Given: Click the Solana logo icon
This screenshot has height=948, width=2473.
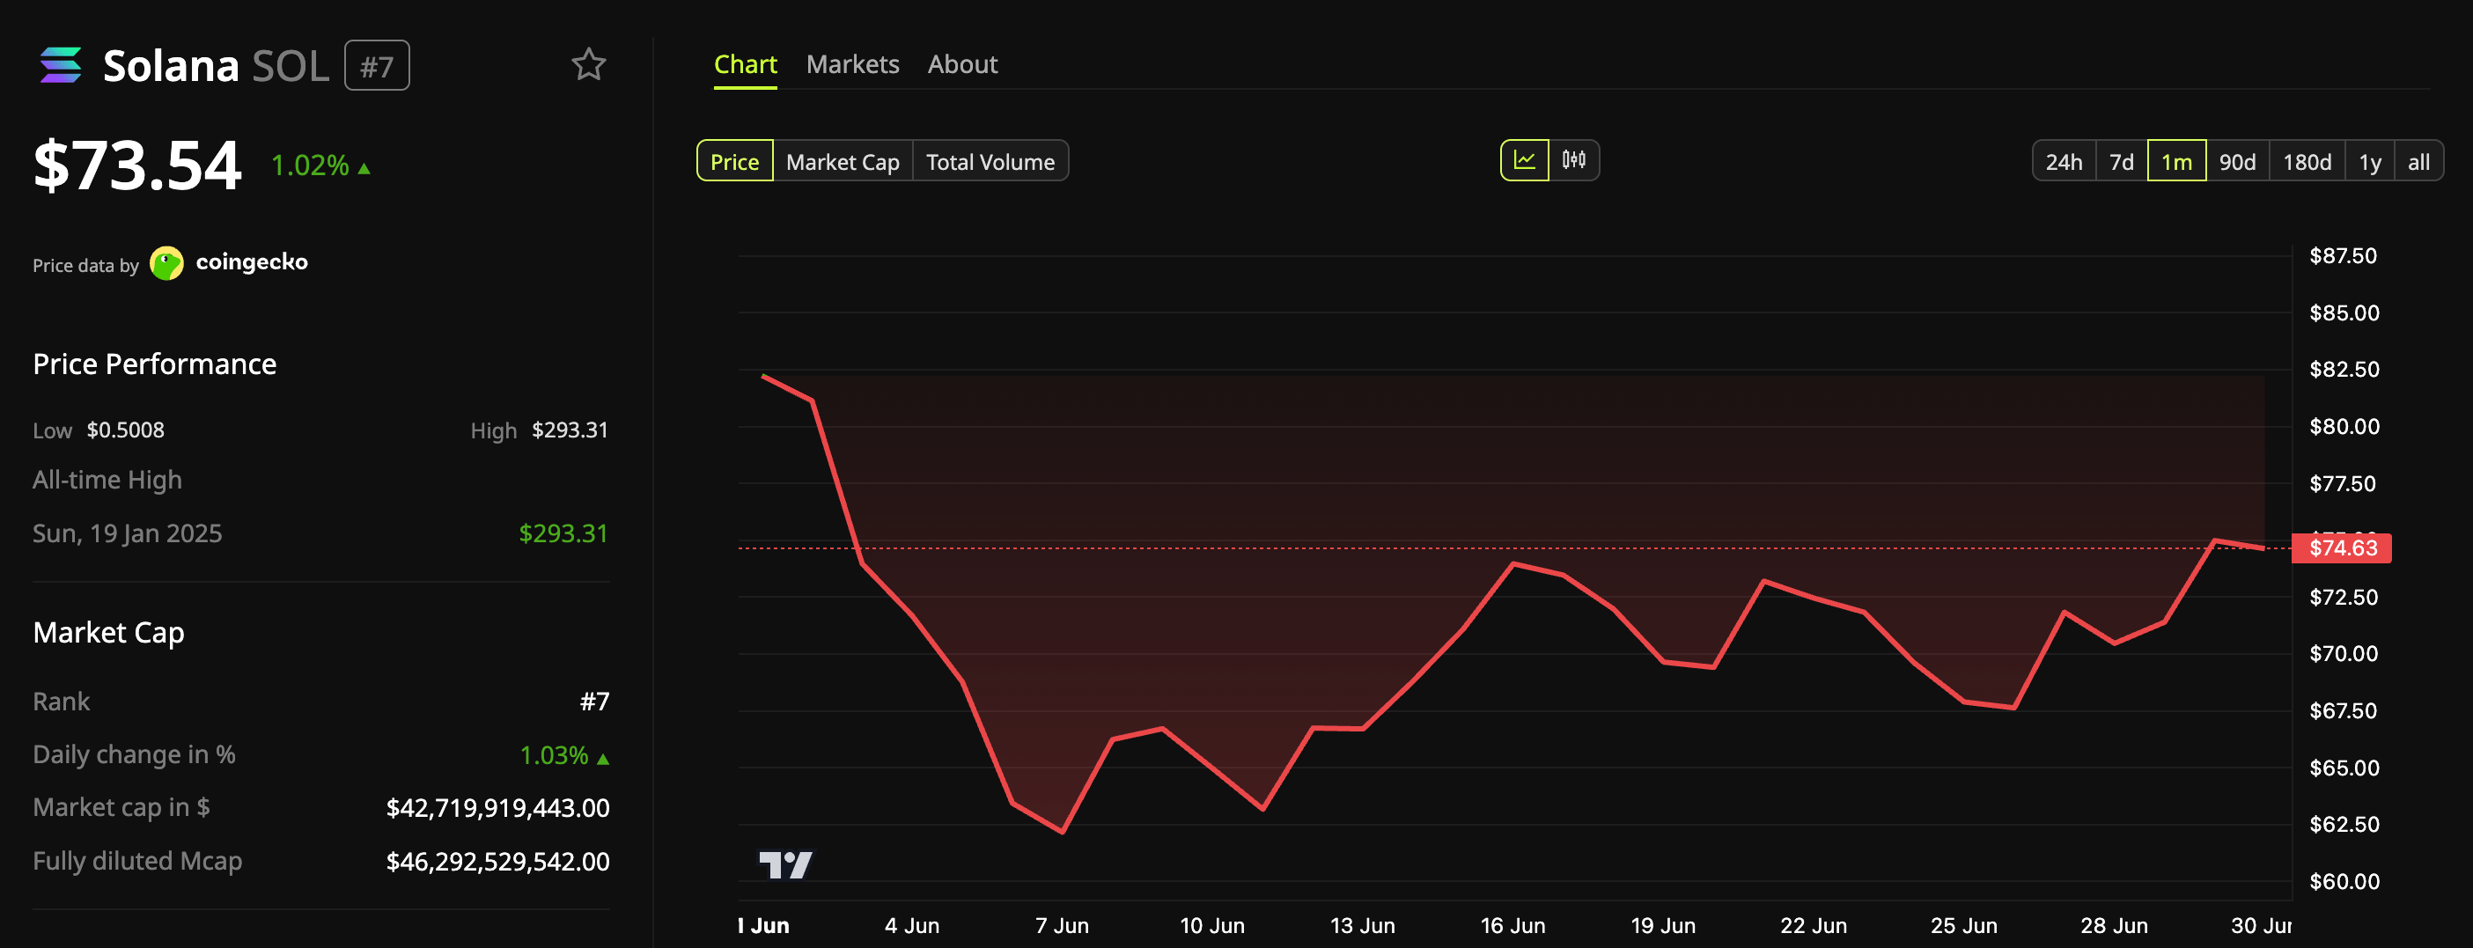Looking at the screenshot, I should click(61, 65).
